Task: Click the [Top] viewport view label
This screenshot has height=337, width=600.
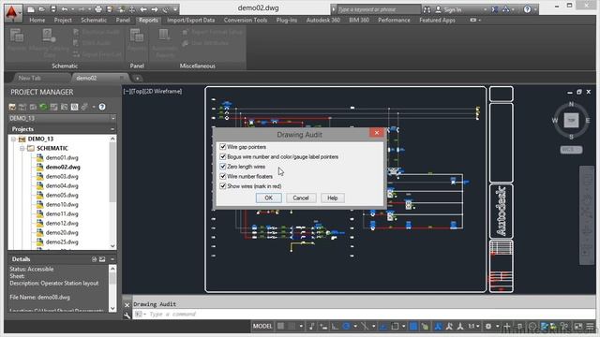Action: pos(138,92)
